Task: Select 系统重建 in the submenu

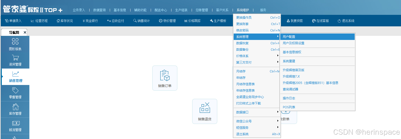Action: (x=317, y=61)
